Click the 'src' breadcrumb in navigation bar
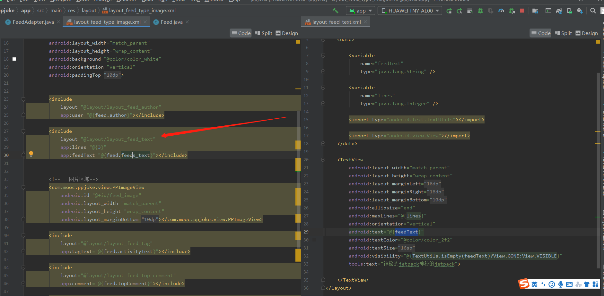The width and height of the screenshot is (604, 296). 40,11
